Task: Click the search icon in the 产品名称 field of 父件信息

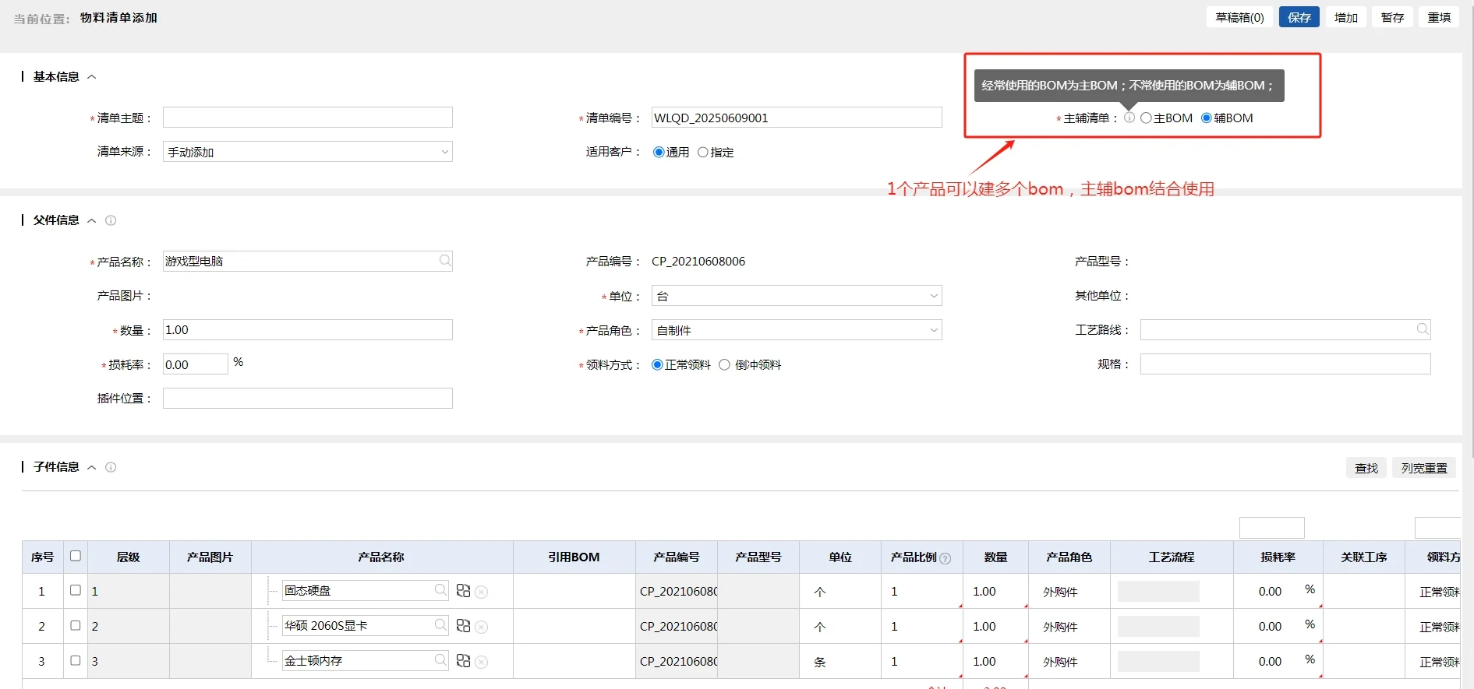Action: point(445,261)
